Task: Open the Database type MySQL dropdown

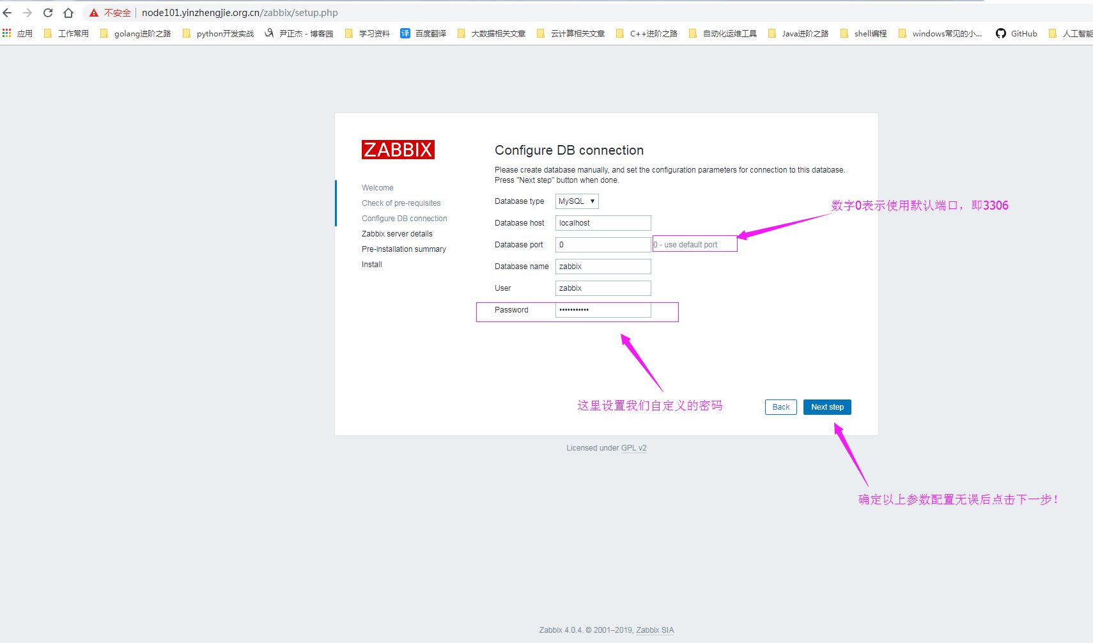Action: [577, 201]
